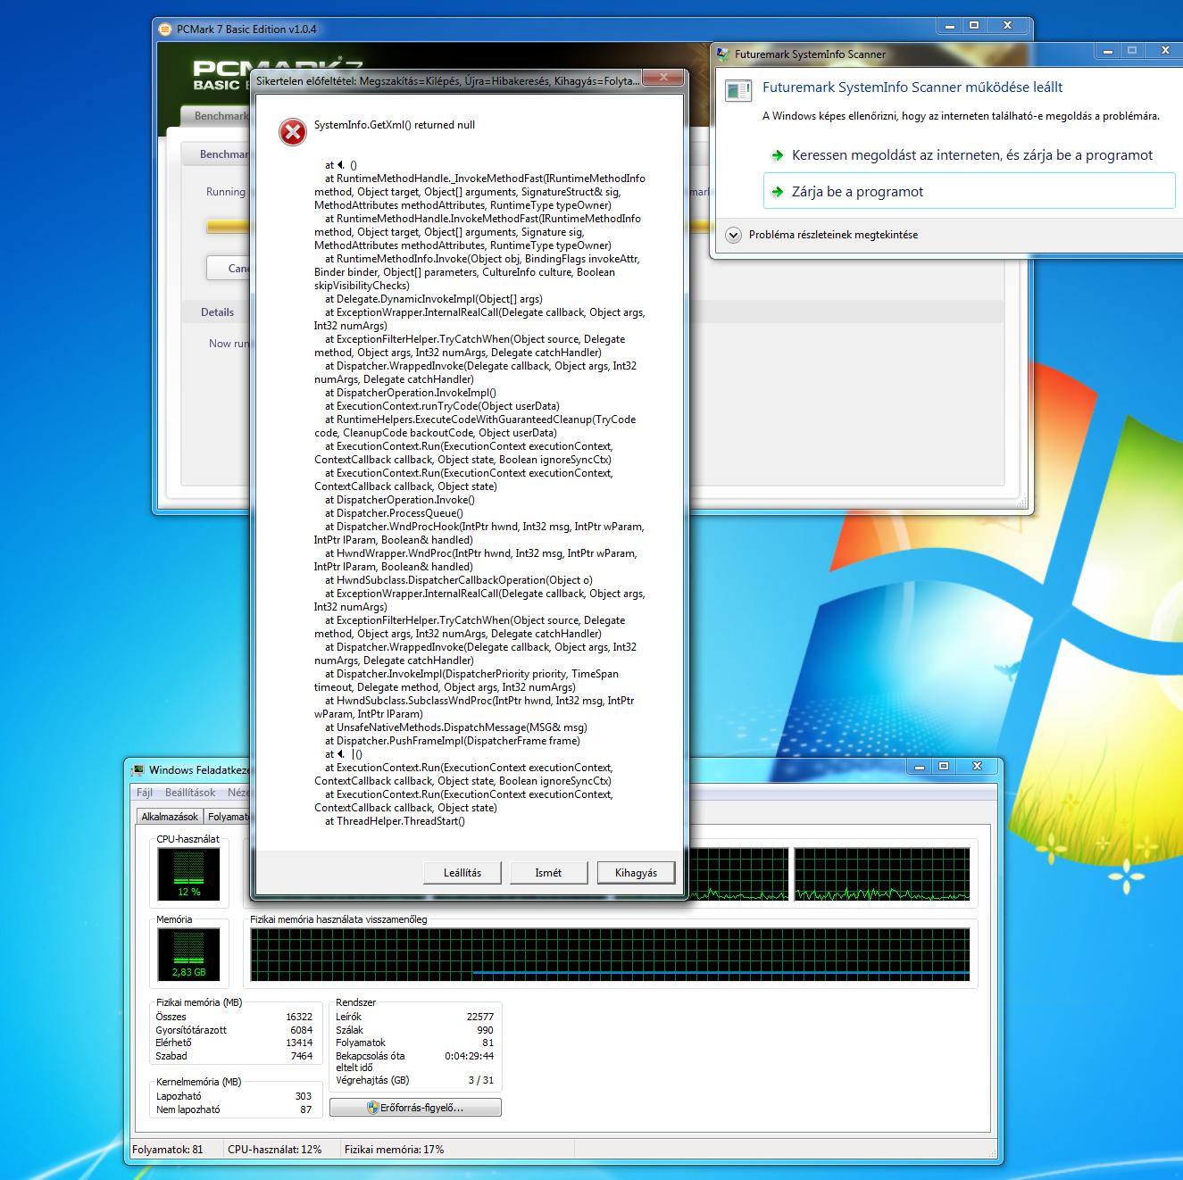The height and width of the screenshot is (1180, 1183).
Task: Click the Gyorsítótárazott value 6084
Action: [302, 1030]
